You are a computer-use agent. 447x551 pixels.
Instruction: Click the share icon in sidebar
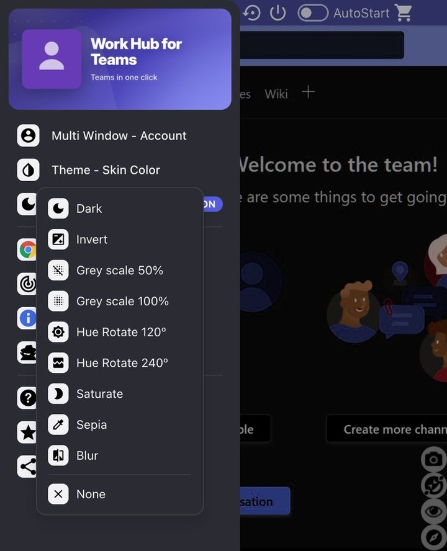click(x=27, y=467)
